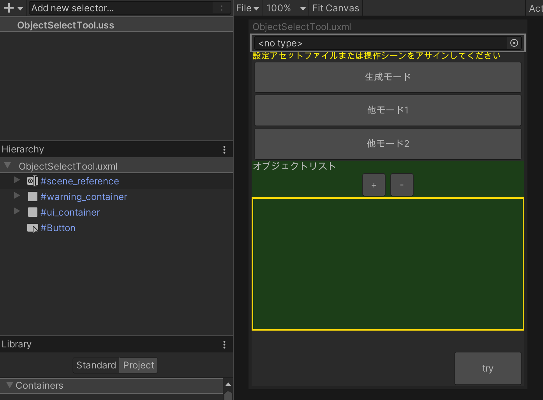This screenshot has height=400, width=543.
Task: Open the 100% zoom dropdown
Action: (x=286, y=8)
